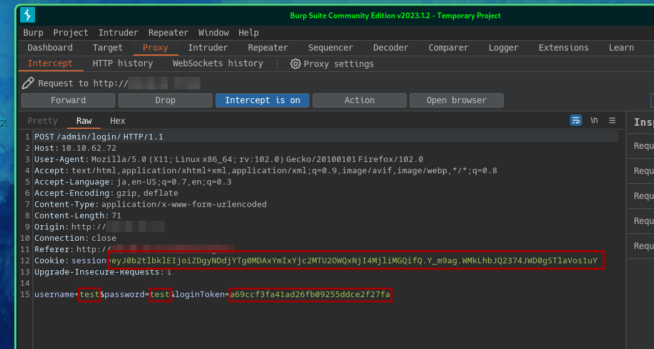This screenshot has height=349, width=654.
Task: Open the Repeater menu in menu bar
Action: pyautogui.click(x=168, y=33)
